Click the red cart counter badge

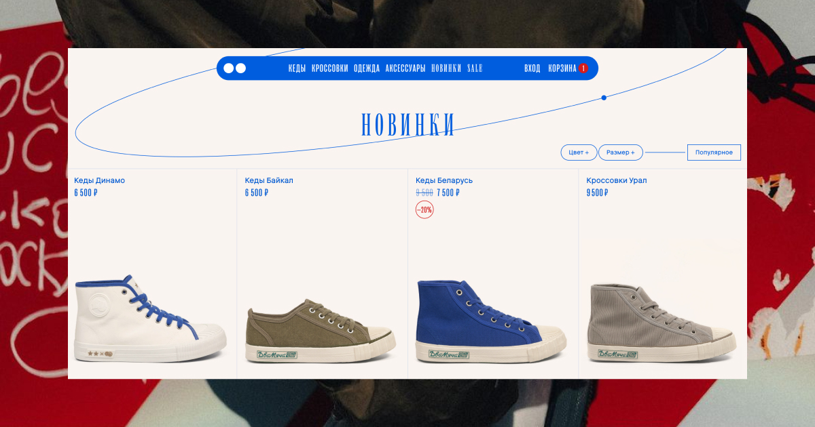(x=583, y=68)
